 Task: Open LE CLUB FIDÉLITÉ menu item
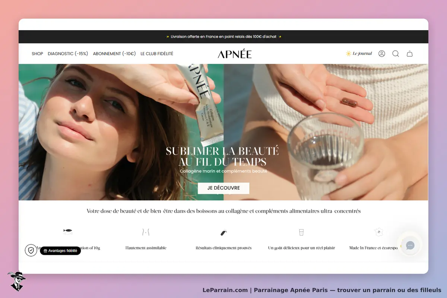tap(157, 54)
